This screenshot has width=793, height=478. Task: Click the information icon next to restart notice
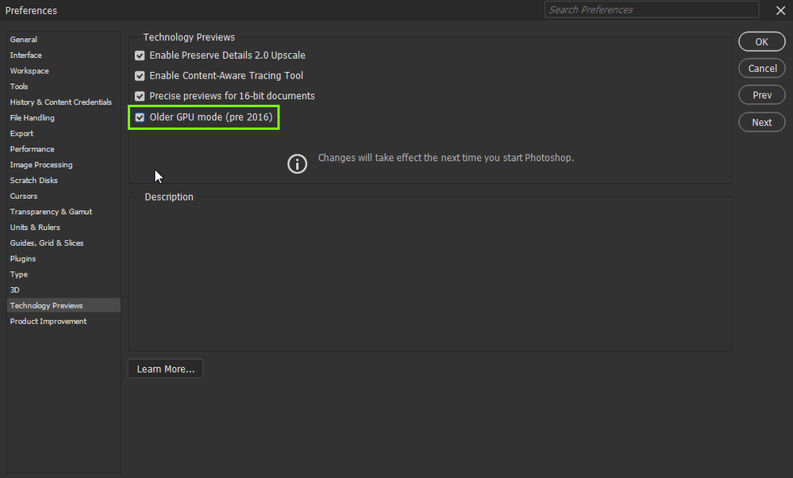(297, 163)
